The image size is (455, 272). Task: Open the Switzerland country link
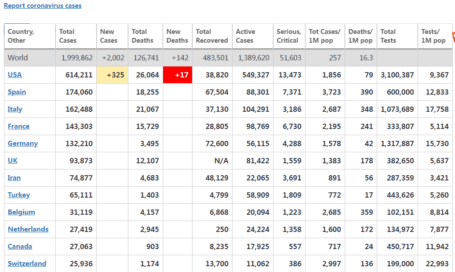click(x=27, y=263)
